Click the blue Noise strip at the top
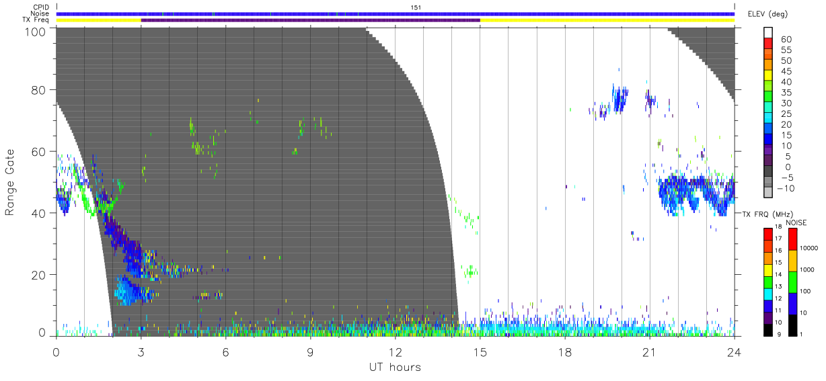 point(395,13)
